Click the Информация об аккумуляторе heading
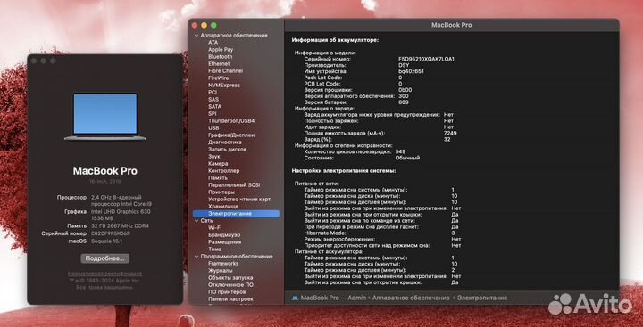 tap(335, 40)
